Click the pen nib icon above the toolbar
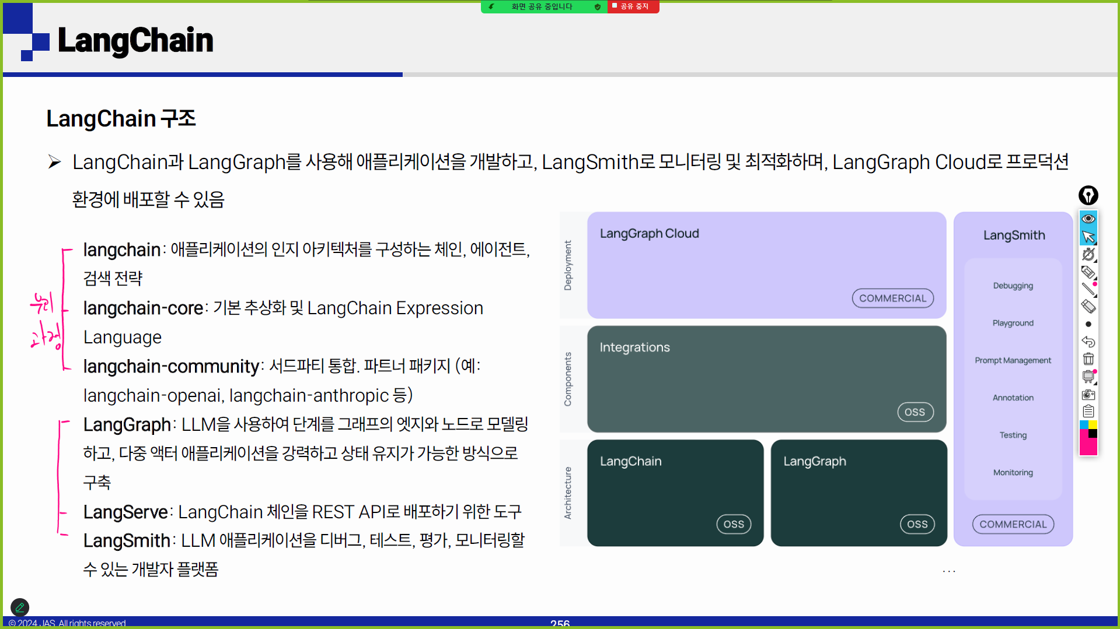This screenshot has width=1120, height=629. tap(1088, 195)
